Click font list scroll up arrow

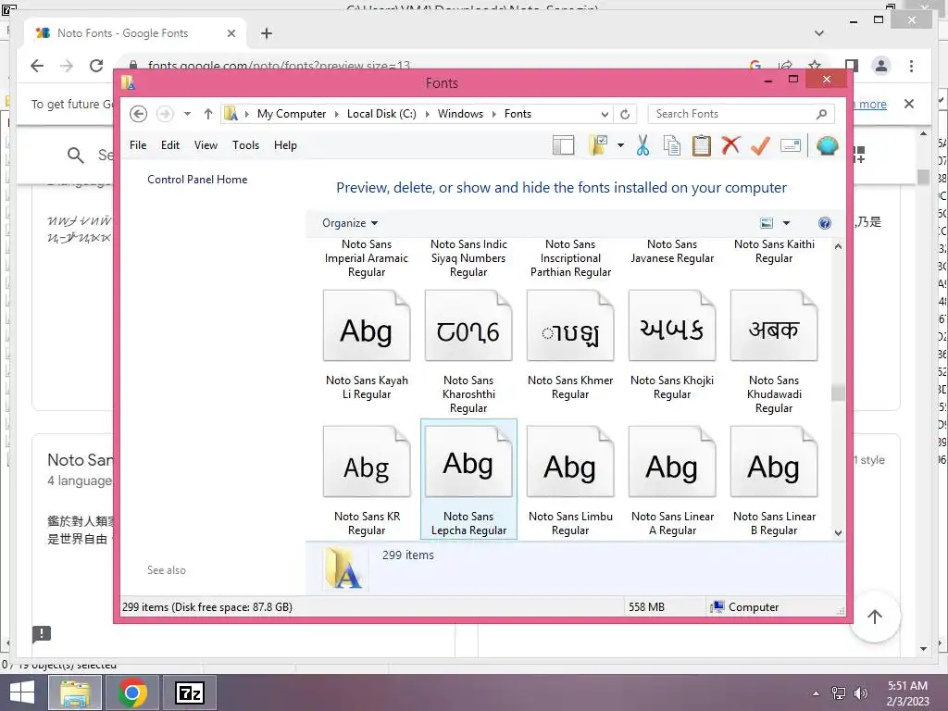click(838, 246)
